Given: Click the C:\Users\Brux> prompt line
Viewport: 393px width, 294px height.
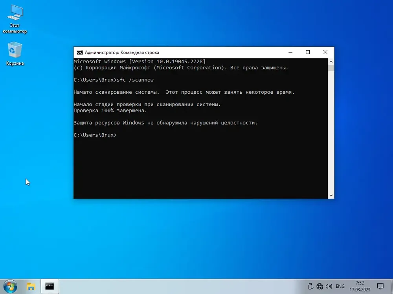Looking at the screenshot, I should (95, 135).
